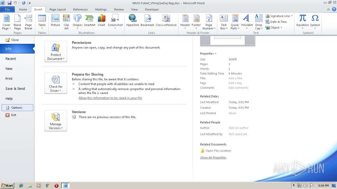Insert a SmartArt graphic
Image resolution: width=337 pixels, height=189 pixels.
point(90,20)
